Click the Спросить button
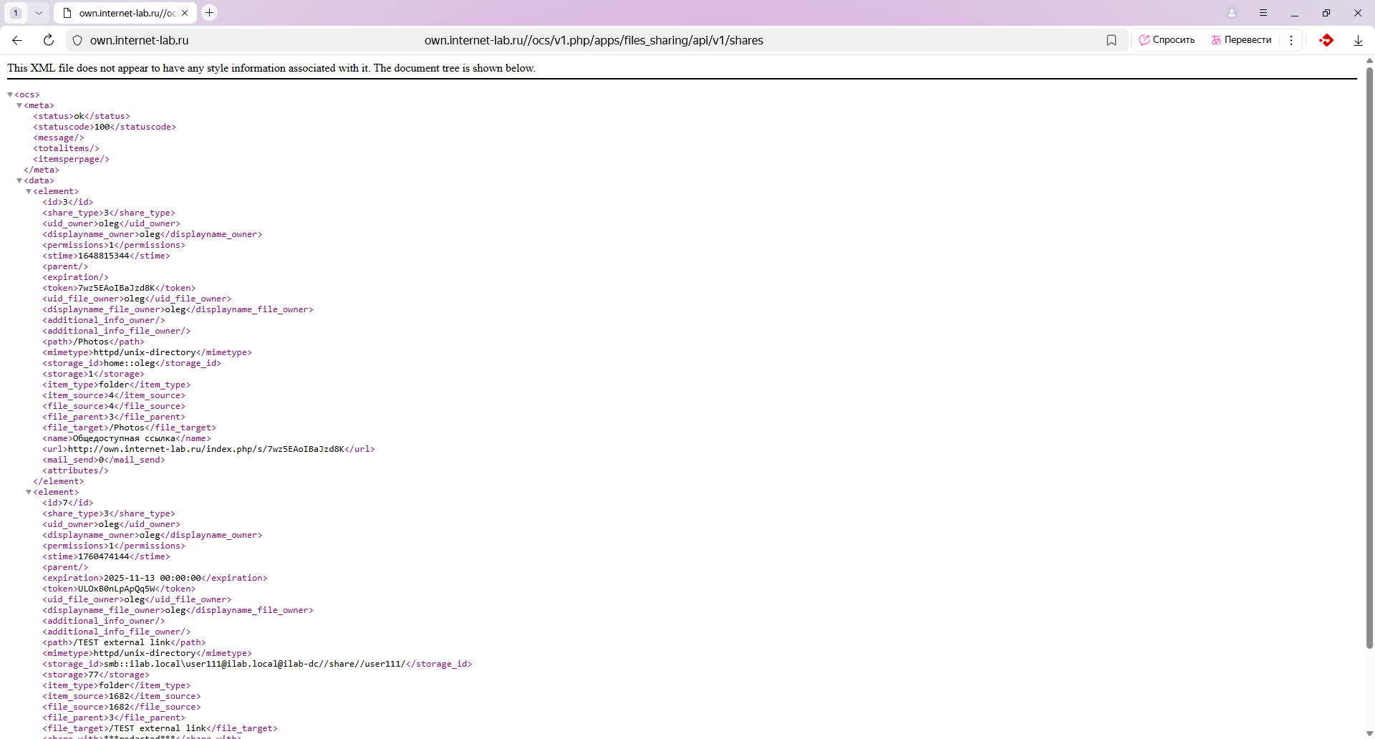 click(x=1167, y=40)
